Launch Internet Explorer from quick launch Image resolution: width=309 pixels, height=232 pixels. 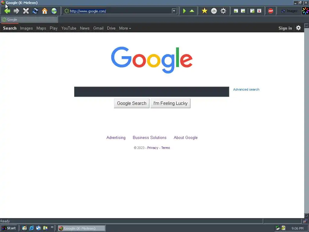coord(31,228)
